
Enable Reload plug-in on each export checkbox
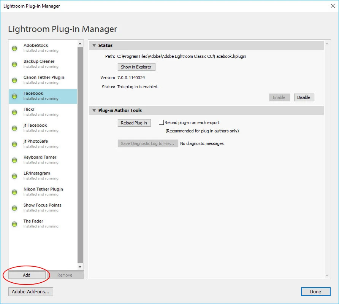pyautogui.click(x=161, y=123)
